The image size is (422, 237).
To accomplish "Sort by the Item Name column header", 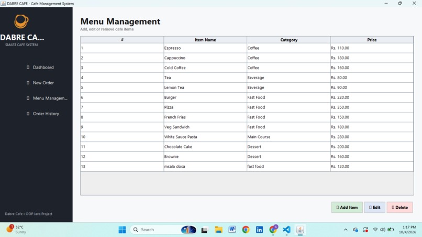I will tap(205, 40).
